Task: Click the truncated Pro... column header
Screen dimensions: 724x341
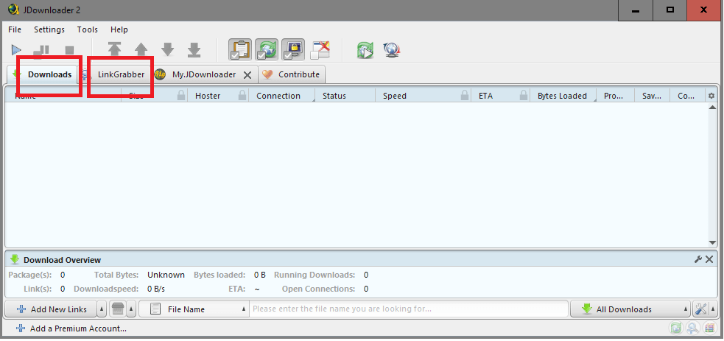Action: (616, 96)
